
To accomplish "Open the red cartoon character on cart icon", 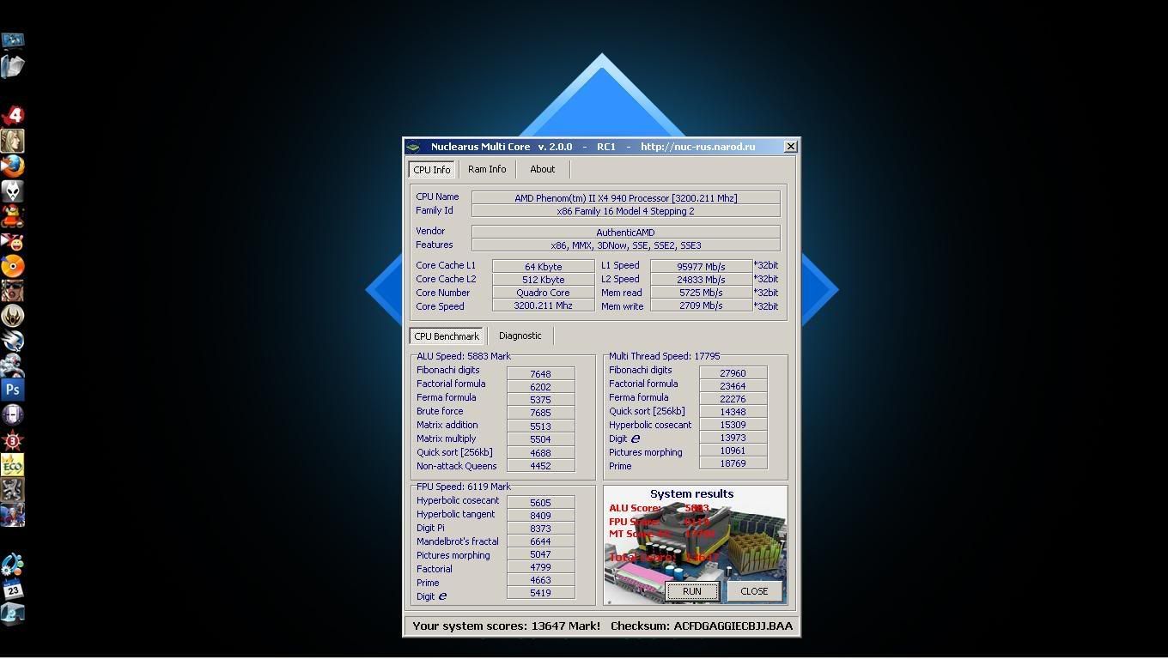I will click(x=13, y=215).
